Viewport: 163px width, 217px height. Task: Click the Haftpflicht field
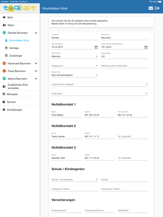tap(133, 210)
